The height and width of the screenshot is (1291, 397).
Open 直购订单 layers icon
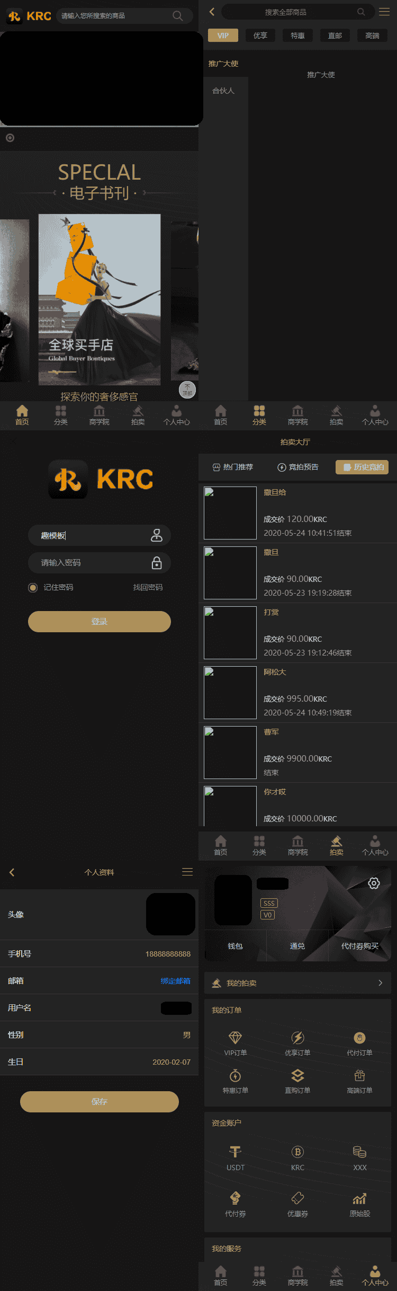pos(297,1075)
